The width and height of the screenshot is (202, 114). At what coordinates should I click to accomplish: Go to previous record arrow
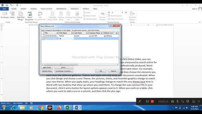[x=112, y=13]
